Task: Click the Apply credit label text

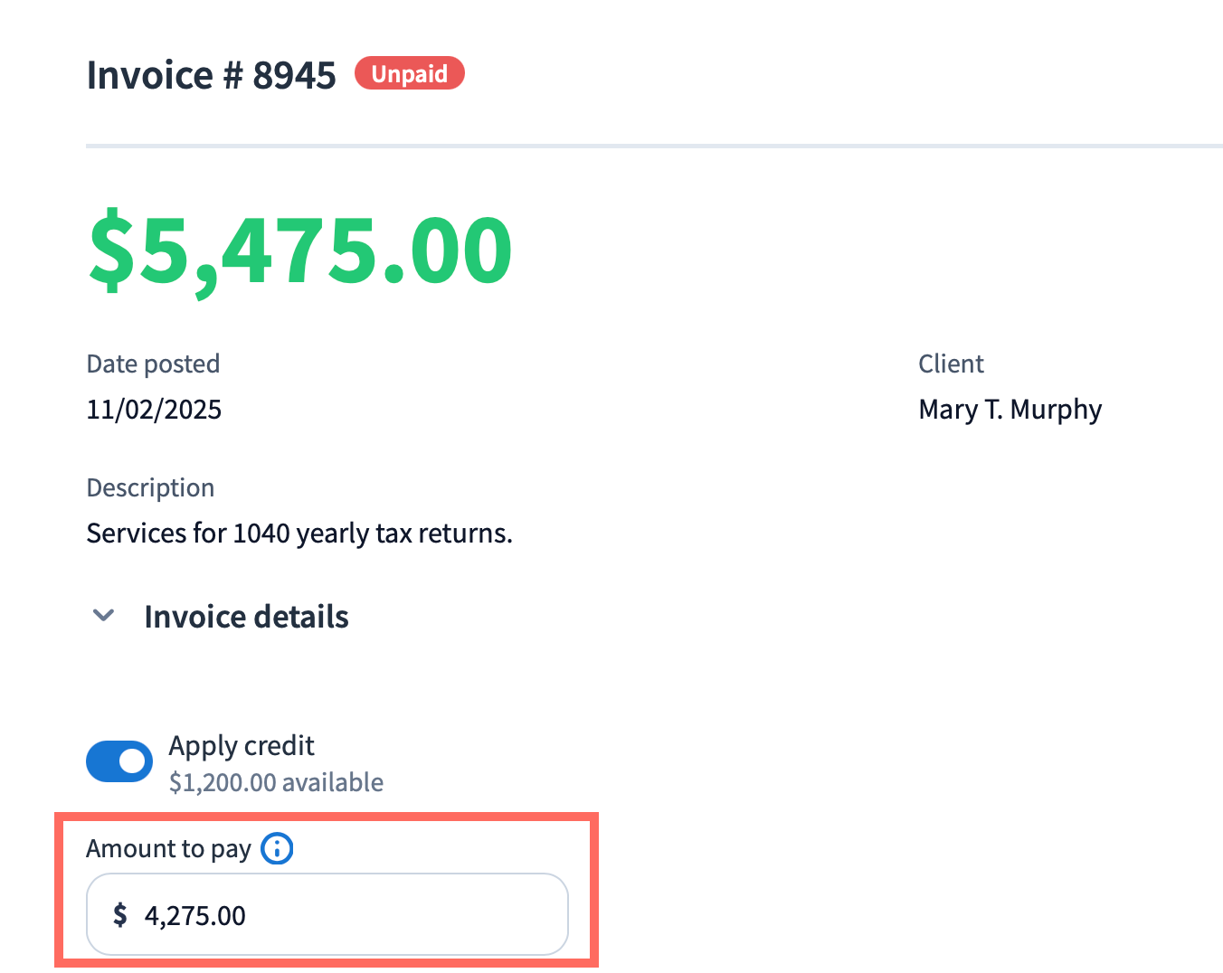Action: (x=242, y=746)
